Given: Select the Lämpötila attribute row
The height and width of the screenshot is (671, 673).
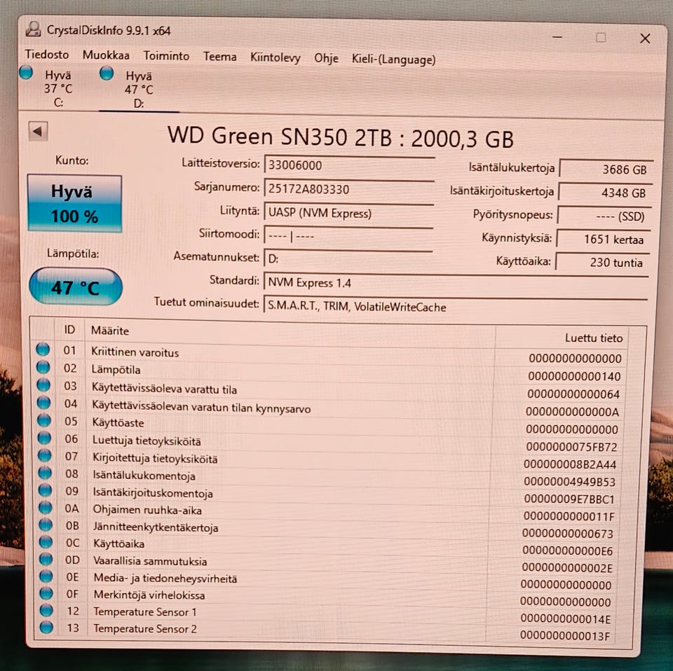Looking at the screenshot, I should [329, 371].
